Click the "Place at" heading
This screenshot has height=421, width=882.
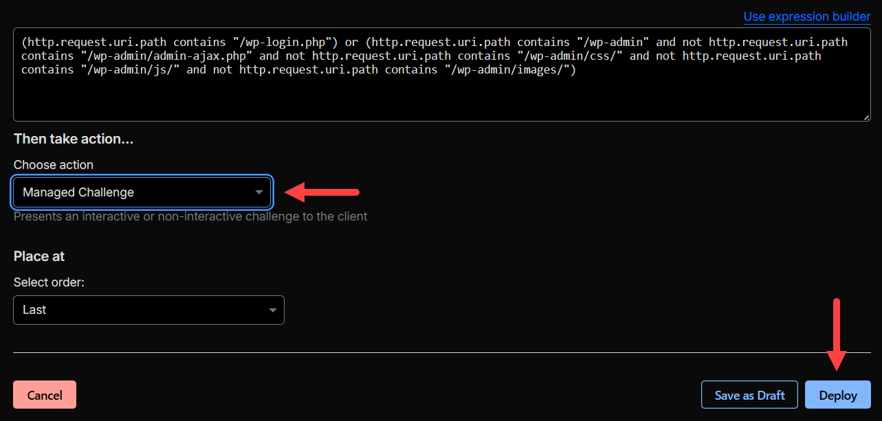38,255
